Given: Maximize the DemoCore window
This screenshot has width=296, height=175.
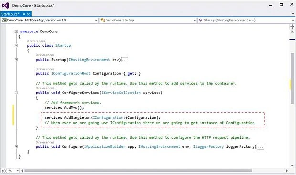Looking at the screenshot, I should coord(281,4).
